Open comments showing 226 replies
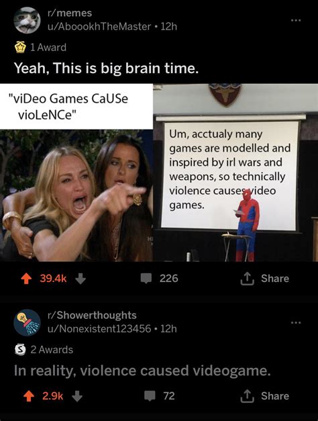The height and width of the screenshot is (421, 318). (x=160, y=279)
